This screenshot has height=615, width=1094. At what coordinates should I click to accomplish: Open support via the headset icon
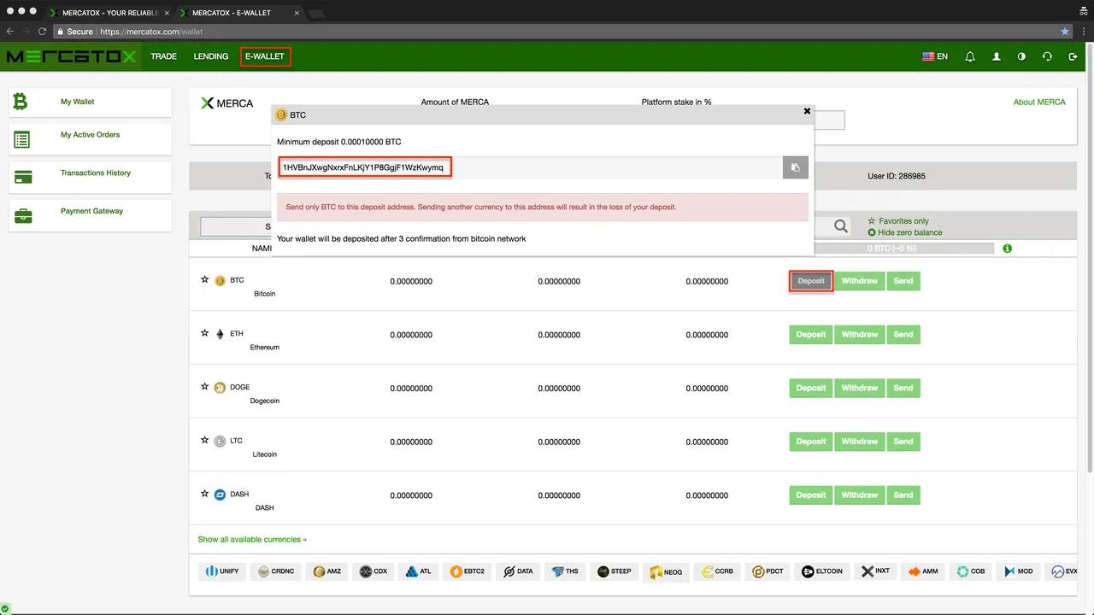[1047, 56]
